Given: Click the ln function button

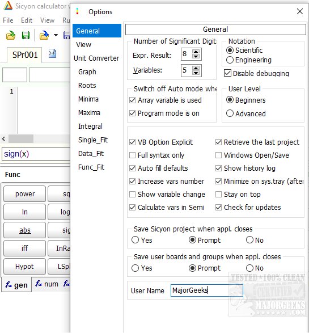Looking at the screenshot, I should coord(24,212).
